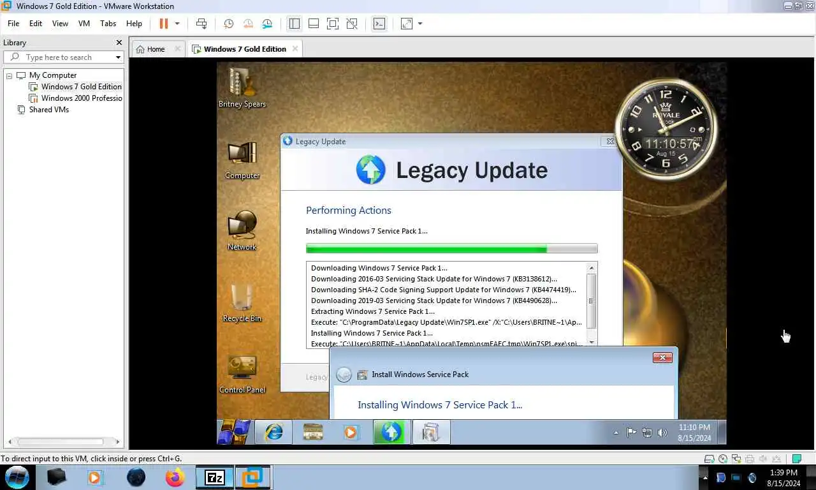Screen dimensions: 816x490
Task: Open the Tabs menu
Action: pyautogui.click(x=108, y=24)
